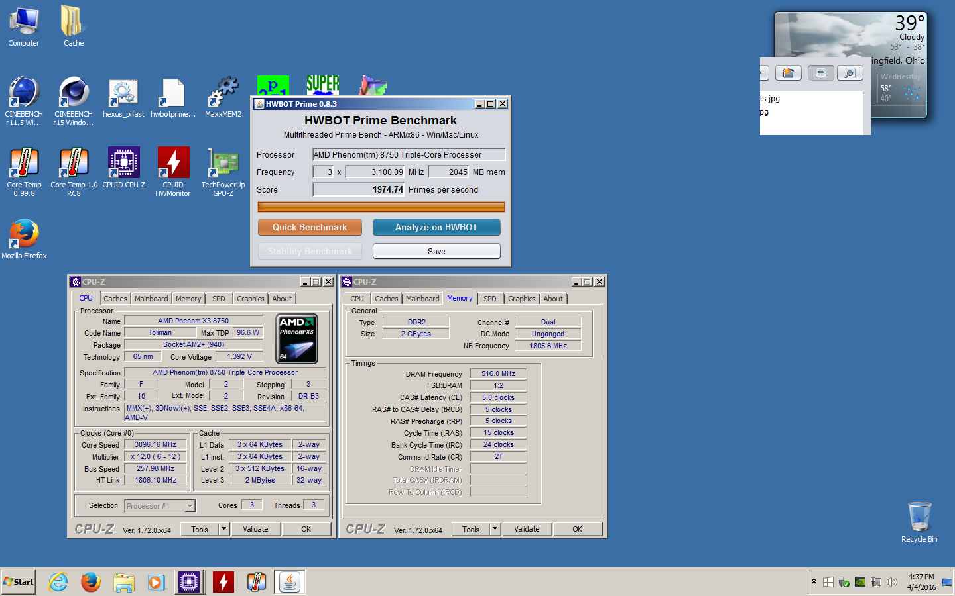The image size is (955, 596).
Task: Open Internet Explorer from taskbar
Action: (x=58, y=582)
